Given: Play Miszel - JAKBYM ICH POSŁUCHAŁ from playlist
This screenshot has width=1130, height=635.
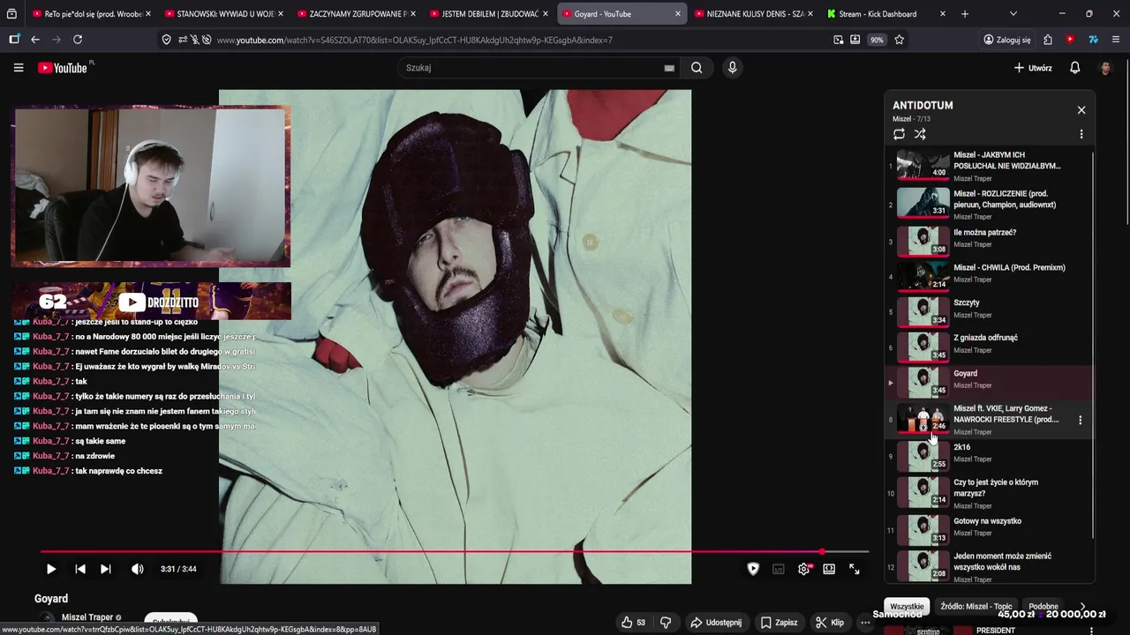Looking at the screenshot, I should [x=990, y=165].
